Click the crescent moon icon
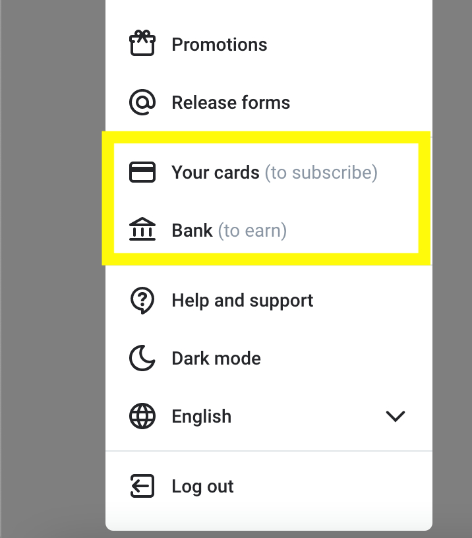Image resolution: width=472 pixels, height=538 pixels. (142, 358)
